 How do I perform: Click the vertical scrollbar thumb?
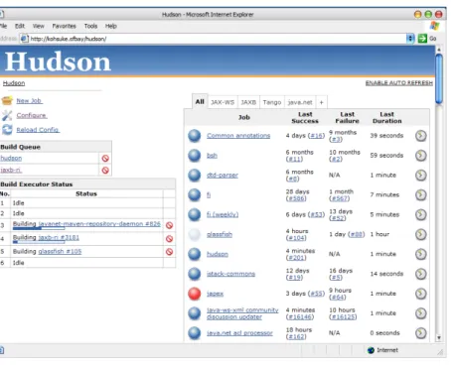pos(439,78)
